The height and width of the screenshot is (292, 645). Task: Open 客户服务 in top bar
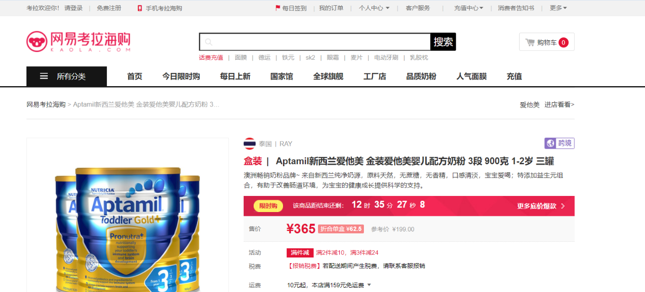pyautogui.click(x=418, y=8)
